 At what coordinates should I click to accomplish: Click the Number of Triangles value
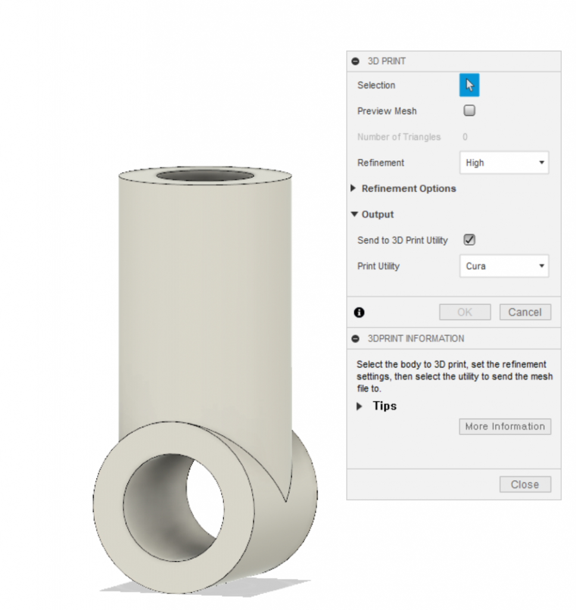(465, 137)
